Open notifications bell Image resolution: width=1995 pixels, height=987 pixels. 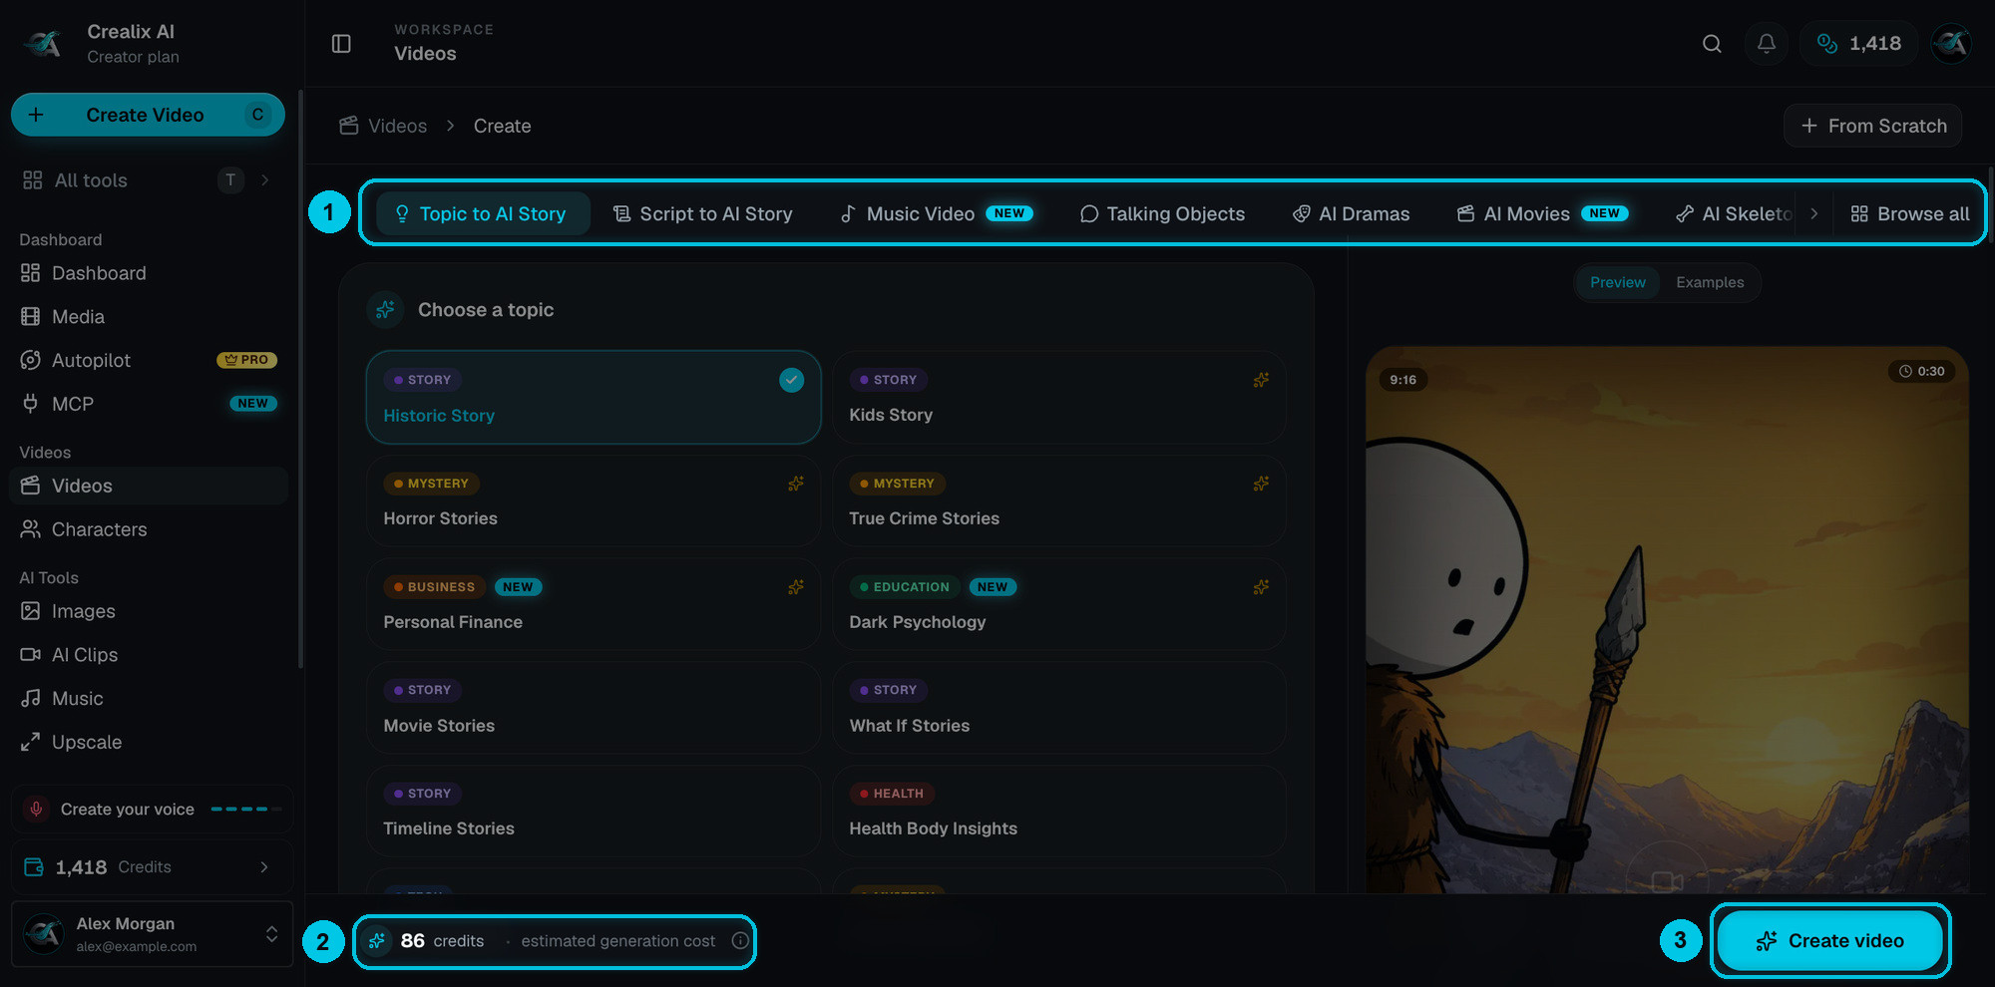[x=1767, y=44]
